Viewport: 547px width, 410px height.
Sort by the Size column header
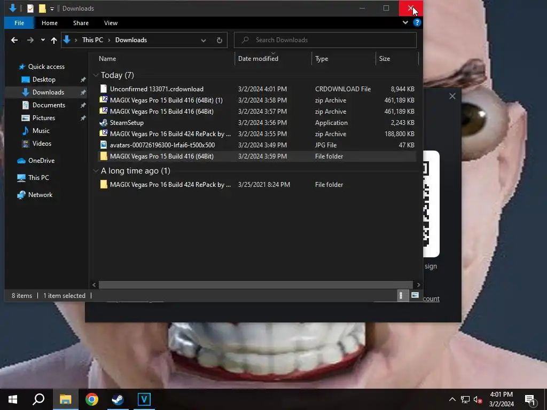pyautogui.click(x=385, y=59)
